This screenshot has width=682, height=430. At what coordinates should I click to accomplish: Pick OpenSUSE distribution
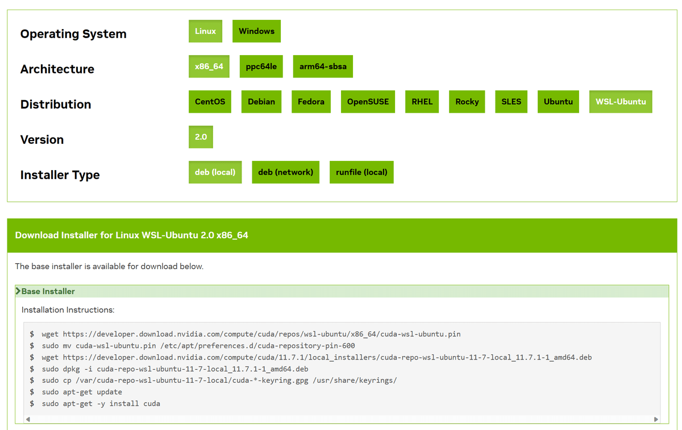pos(368,102)
